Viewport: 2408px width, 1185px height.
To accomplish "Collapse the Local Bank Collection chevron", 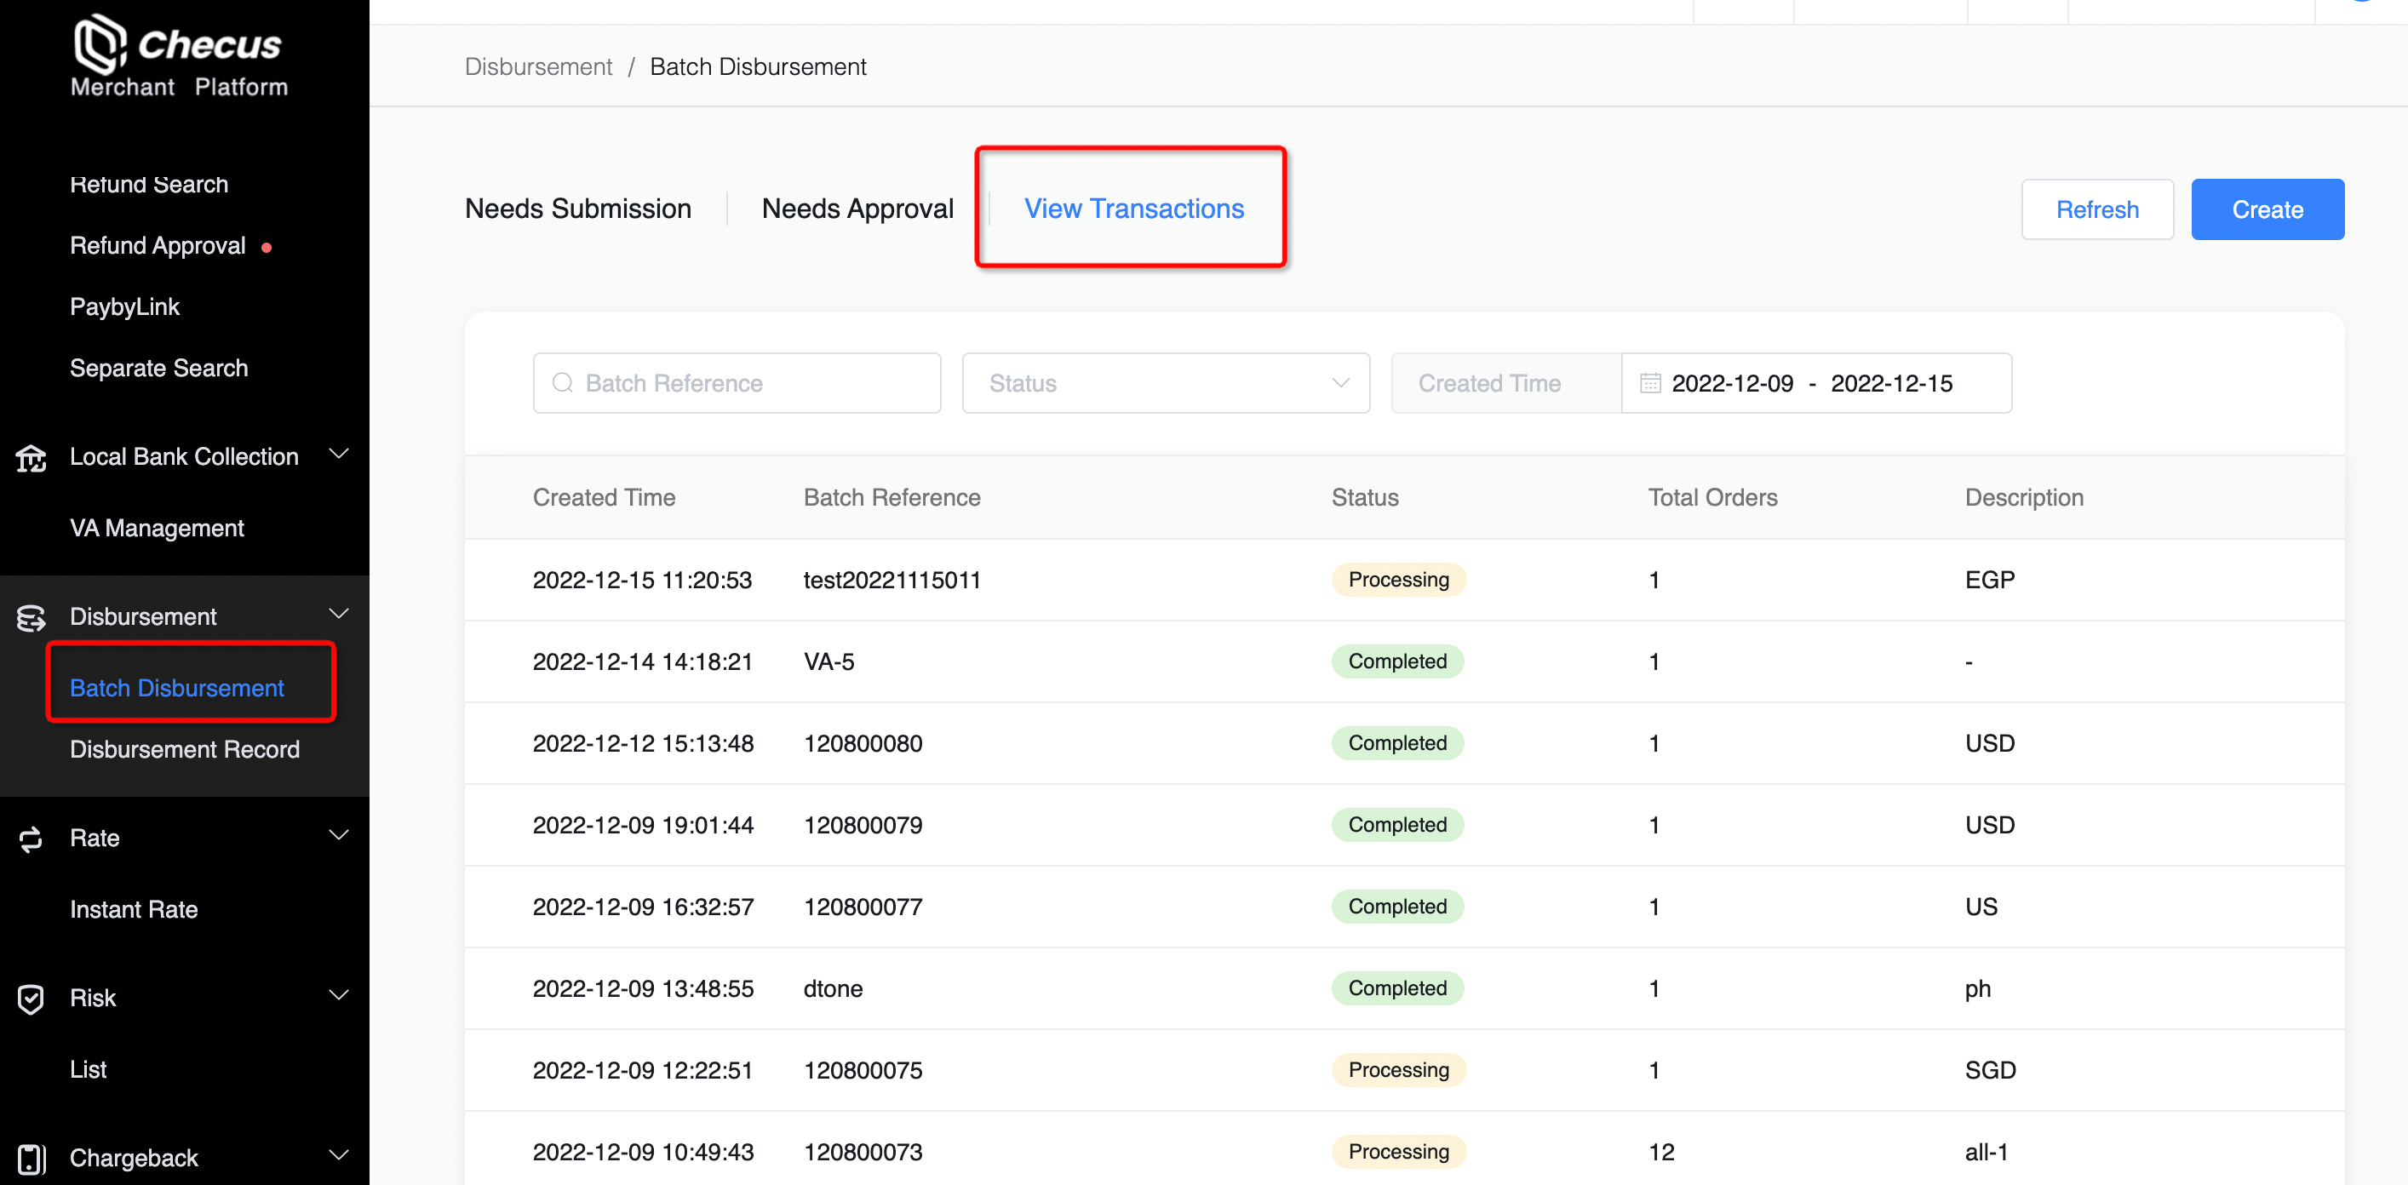I will 340,455.
